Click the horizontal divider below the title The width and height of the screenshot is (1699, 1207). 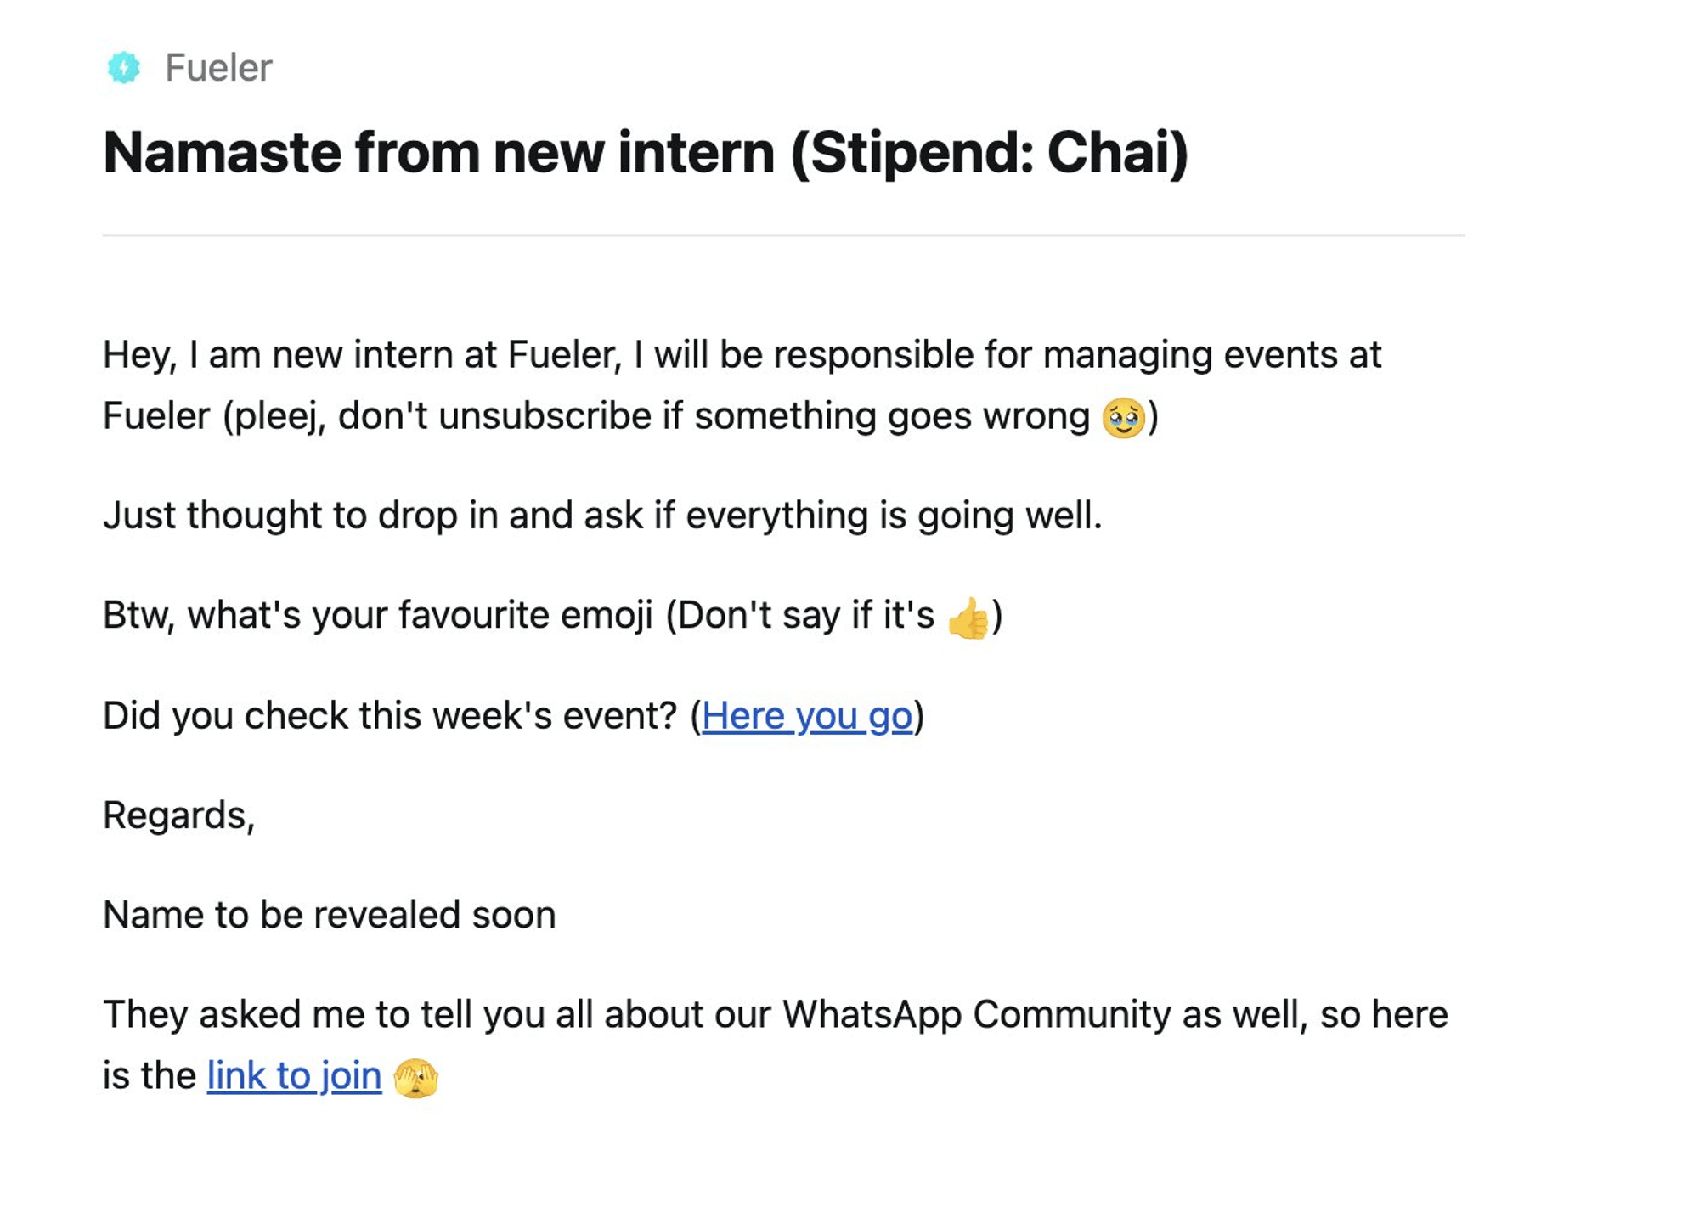click(783, 235)
